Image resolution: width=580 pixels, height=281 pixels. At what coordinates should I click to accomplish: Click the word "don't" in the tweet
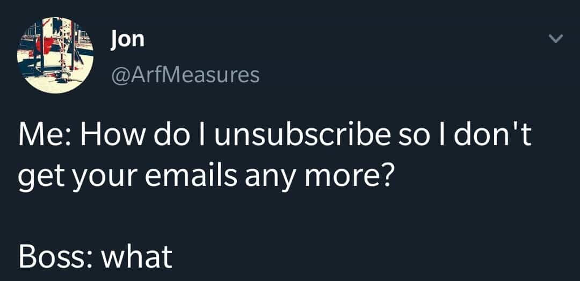point(492,138)
